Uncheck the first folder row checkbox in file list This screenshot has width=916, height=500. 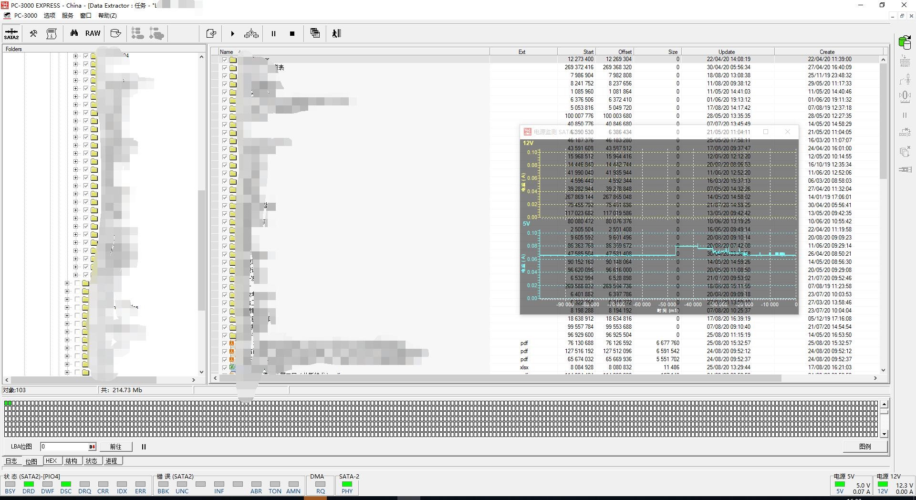click(x=225, y=60)
